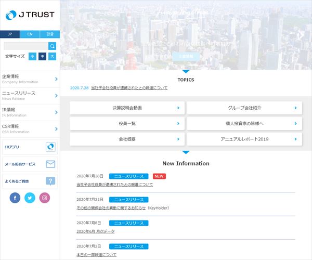
Task: Go to previous hero slide arrow
Action: pyautogui.click(x=72, y=35)
